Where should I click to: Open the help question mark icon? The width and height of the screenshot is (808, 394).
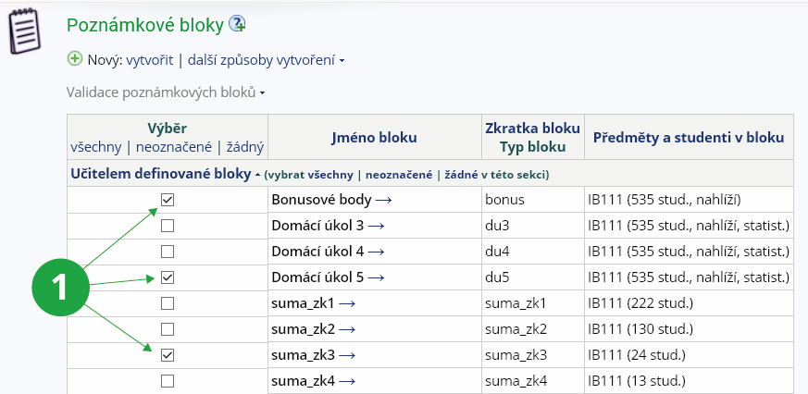[x=237, y=24]
